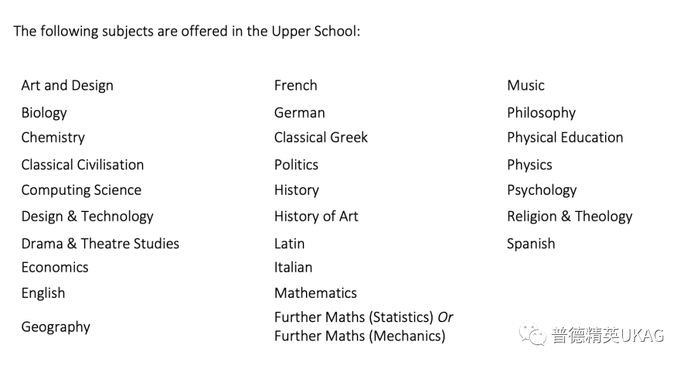Select the Art and Design subject

tap(67, 85)
